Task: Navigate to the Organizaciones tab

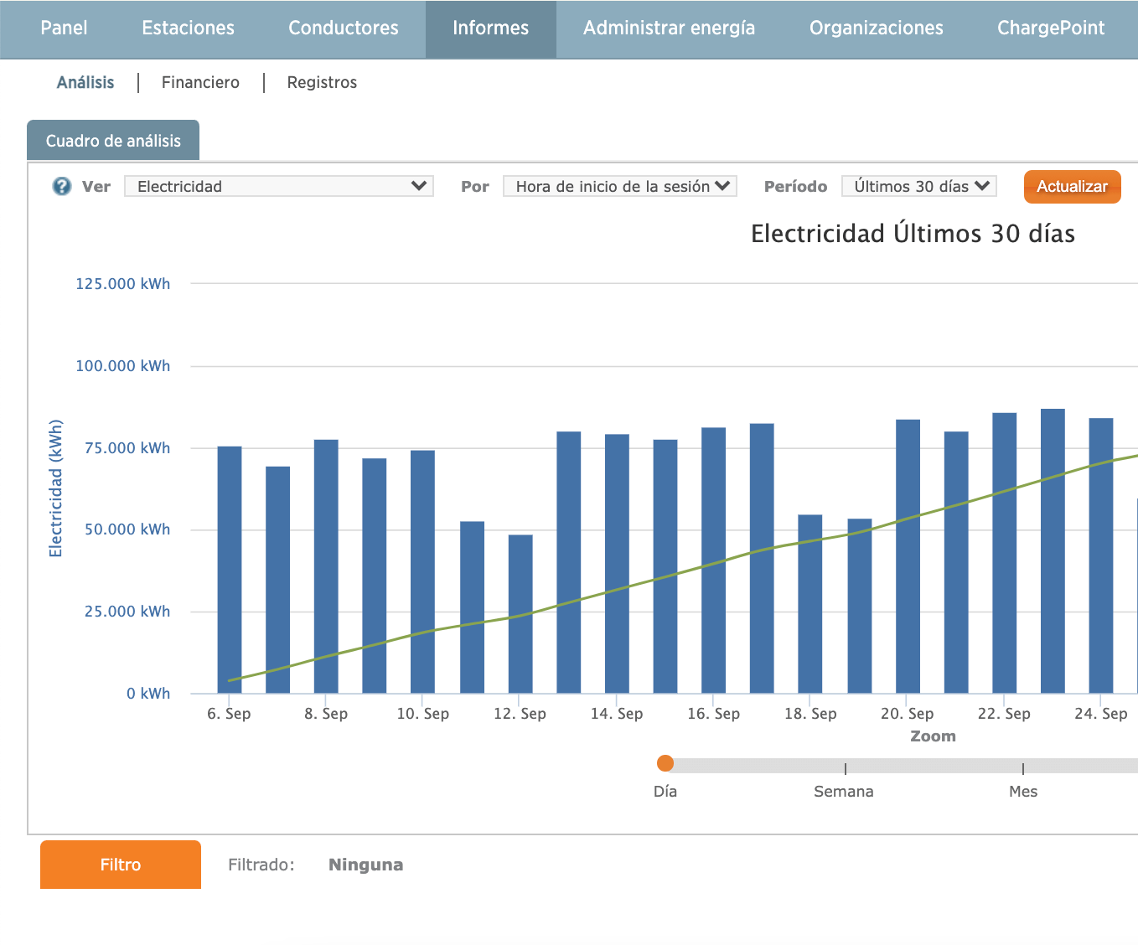Action: pos(876,28)
